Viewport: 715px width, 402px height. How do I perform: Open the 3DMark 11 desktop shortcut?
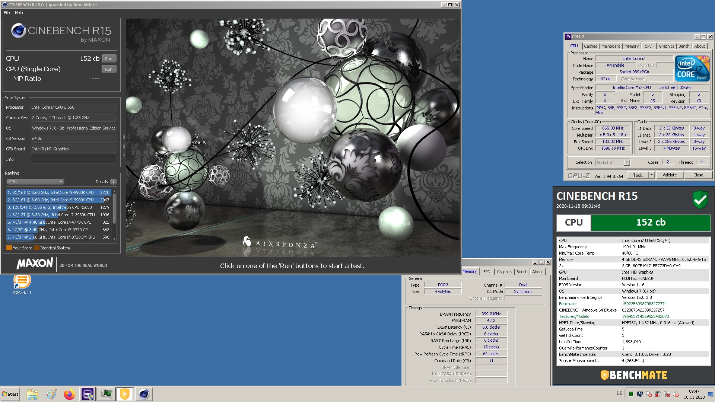tap(22, 284)
